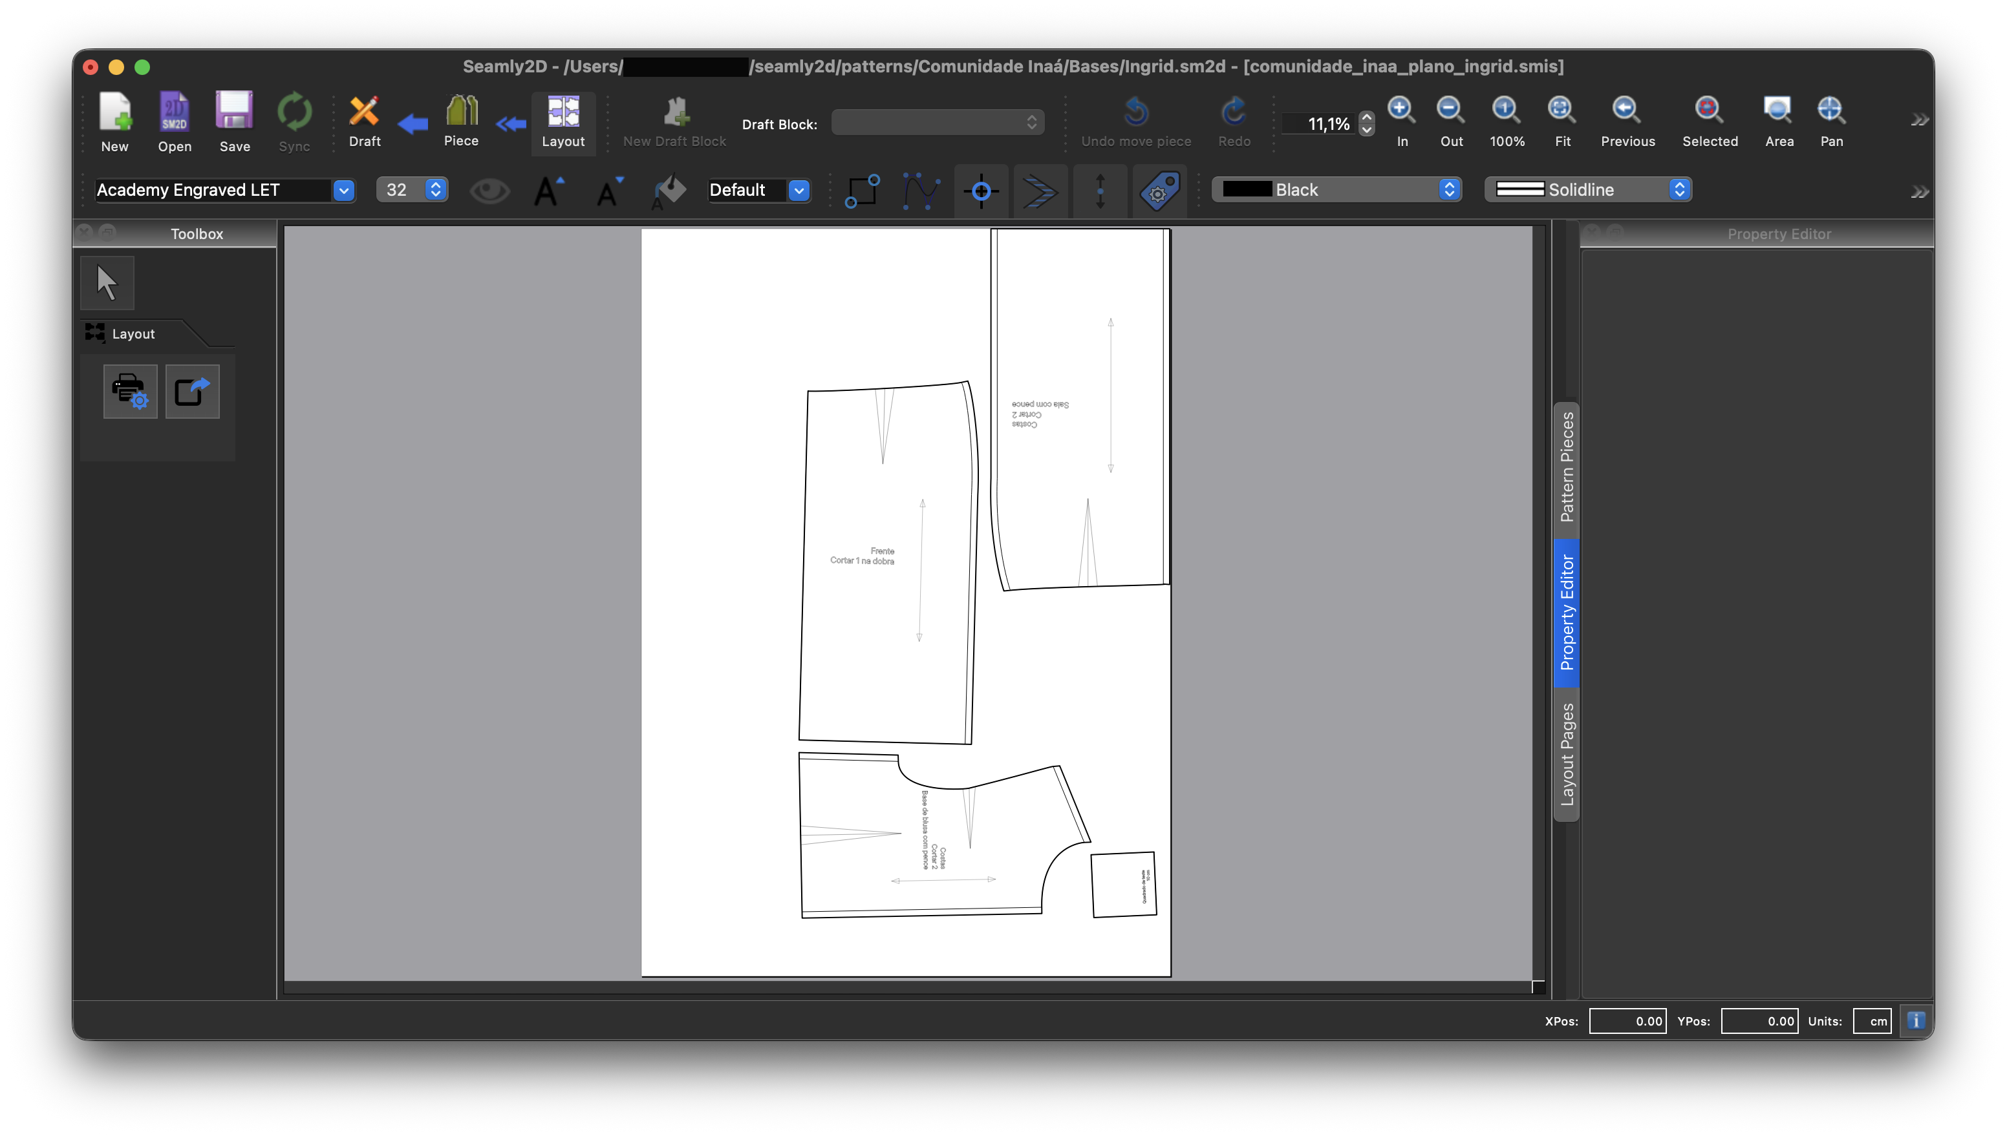Open the Academy Engraved LET font dropdown
Screen dimensions: 2007x1136
[x=343, y=191]
